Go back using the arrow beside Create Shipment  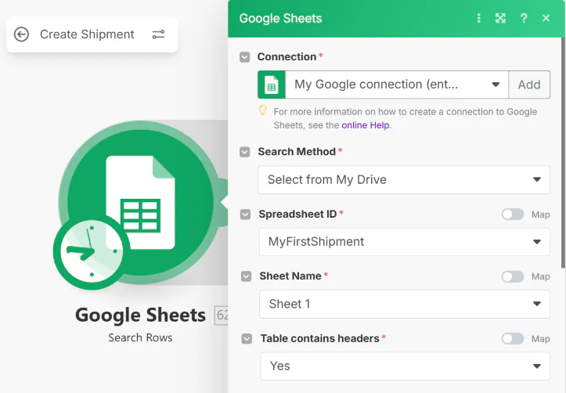[x=21, y=34]
